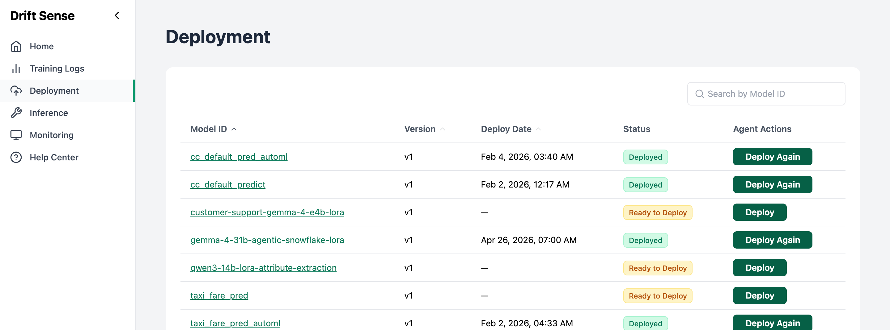Click the Inference wrench icon
The width and height of the screenshot is (890, 330).
16,113
